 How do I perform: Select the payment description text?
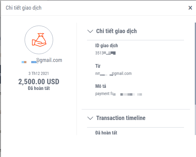pos(118,94)
